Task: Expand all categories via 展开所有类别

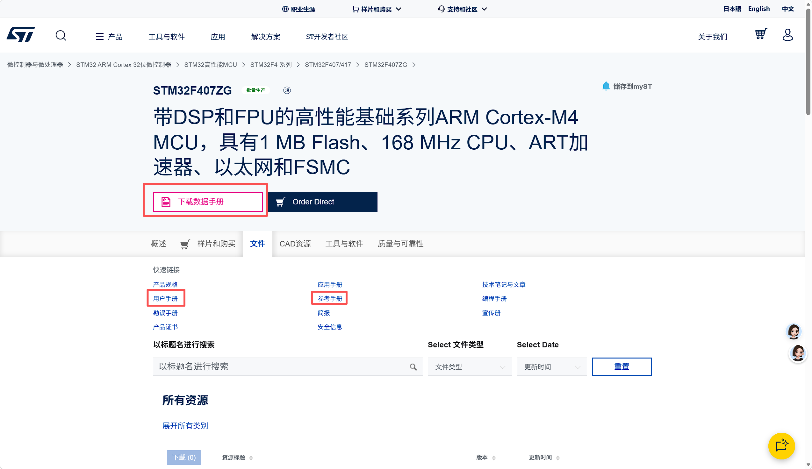Action: click(185, 426)
